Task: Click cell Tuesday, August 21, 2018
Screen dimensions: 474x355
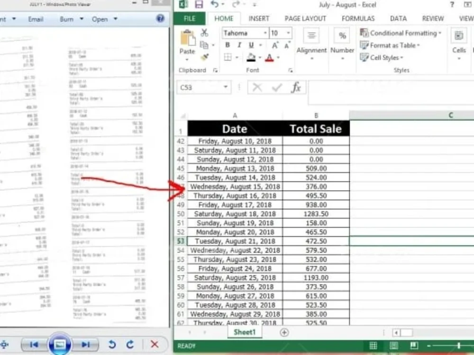Action: [235, 241]
